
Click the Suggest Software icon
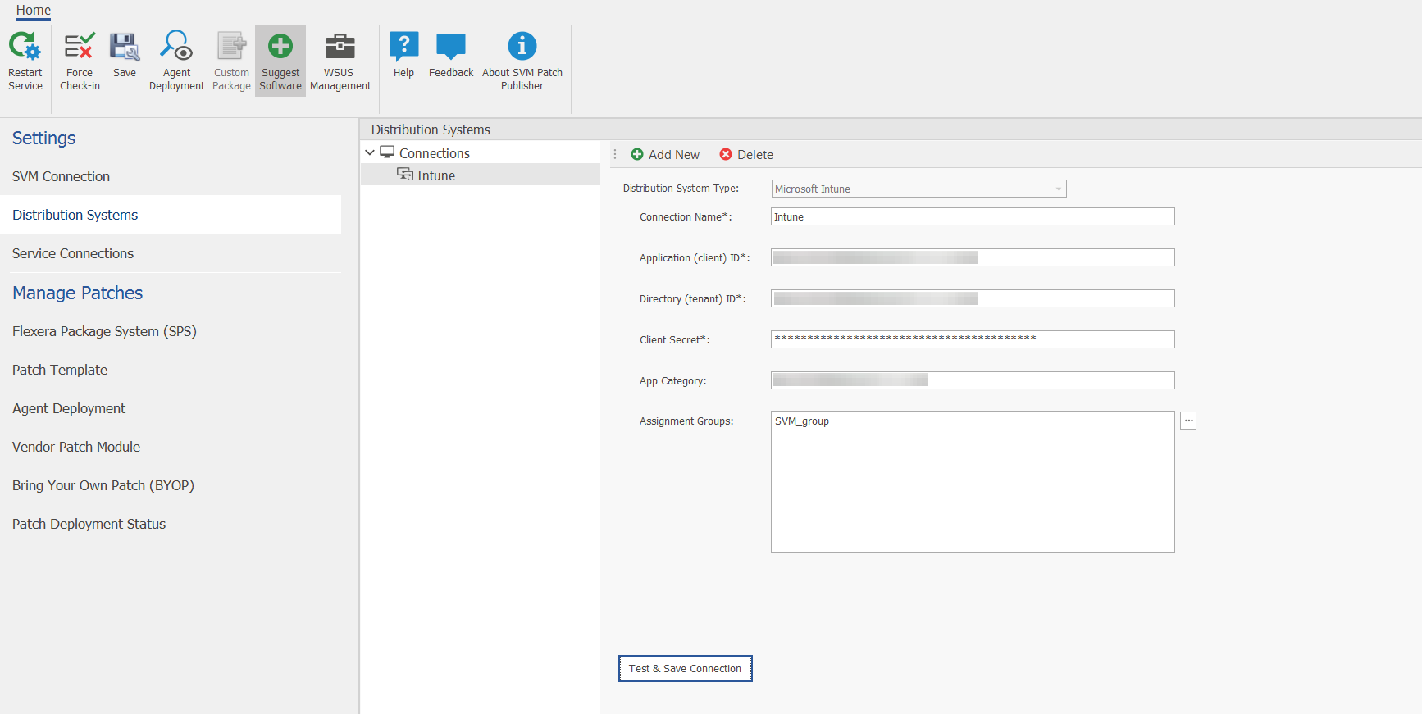coord(280,48)
